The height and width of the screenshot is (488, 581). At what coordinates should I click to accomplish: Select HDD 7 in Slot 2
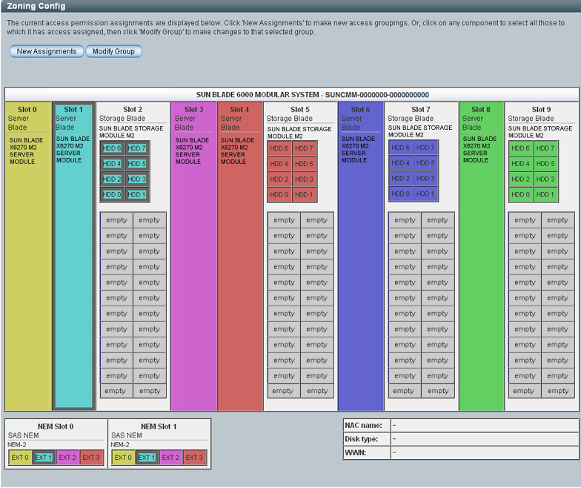pos(137,148)
